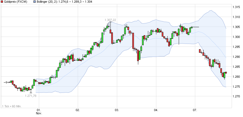The image size is (243, 117).
Task: Click the 1 Tick = 60 Min. label
Action: point(12,106)
